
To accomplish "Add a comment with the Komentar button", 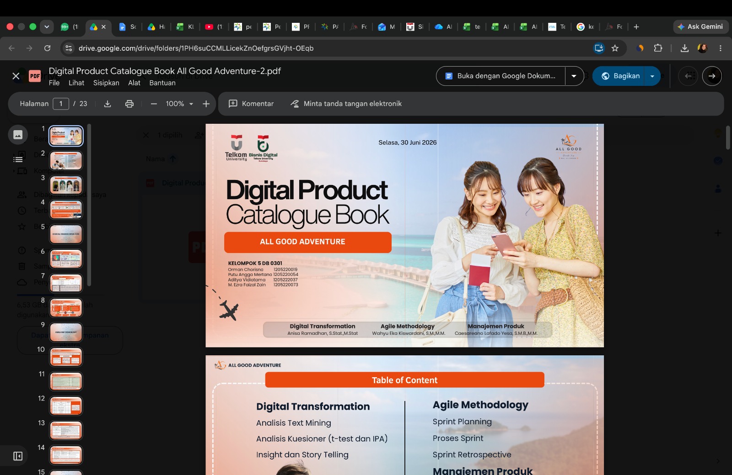I will [251, 104].
